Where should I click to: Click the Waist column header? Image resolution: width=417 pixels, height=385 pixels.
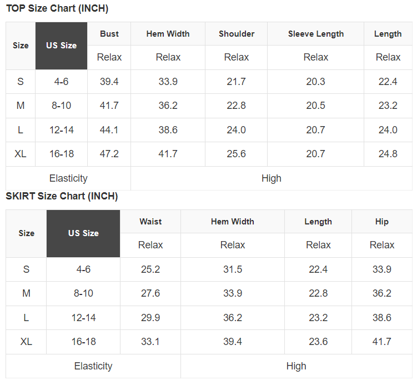pyautogui.click(x=150, y=222)
